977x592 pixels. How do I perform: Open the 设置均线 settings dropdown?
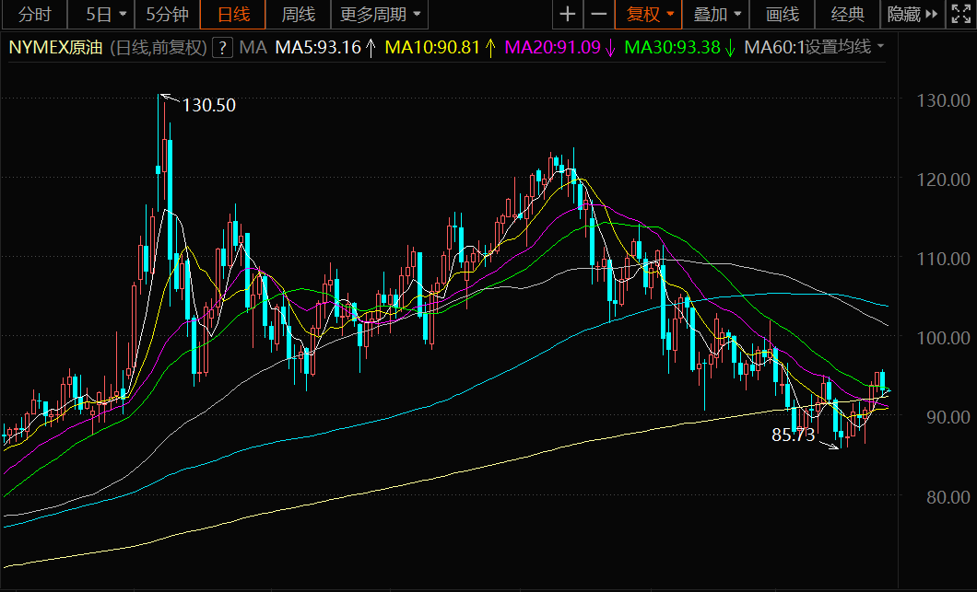pos(843,47)
